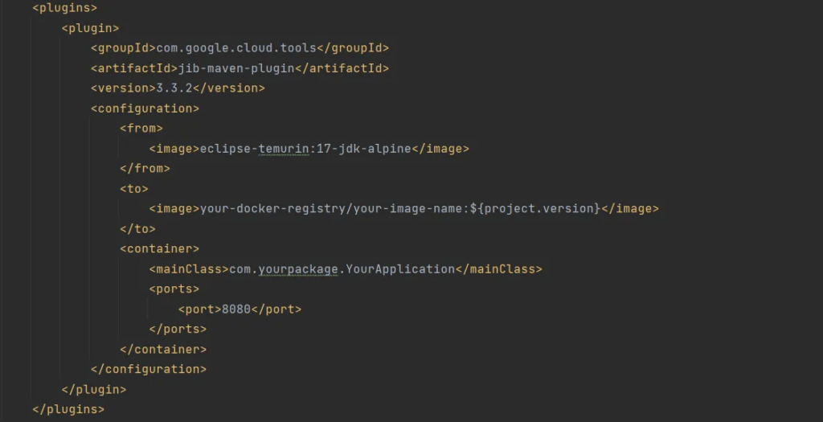Click the eclipse-temurin:17-jdk-alpine image value
Screen dimensions: 823x422
(x=305, y=149)
